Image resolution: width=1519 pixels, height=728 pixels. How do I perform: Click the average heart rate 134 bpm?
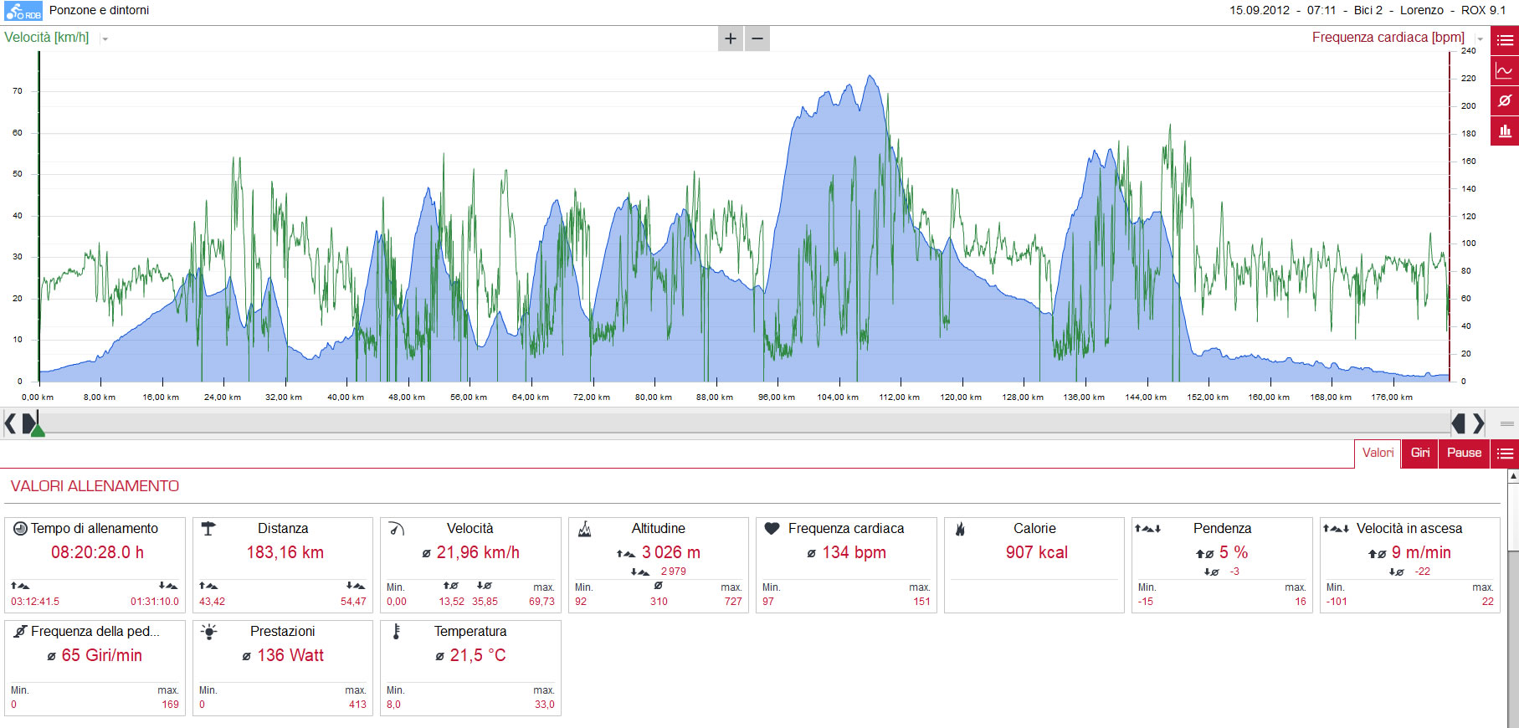[854, 552]
